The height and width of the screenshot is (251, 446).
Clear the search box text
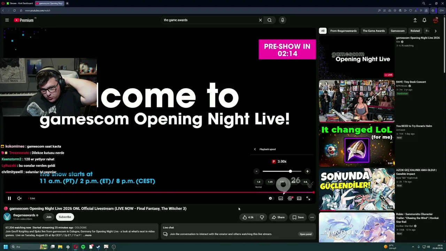pyautogui.click(x=260, y=20)
